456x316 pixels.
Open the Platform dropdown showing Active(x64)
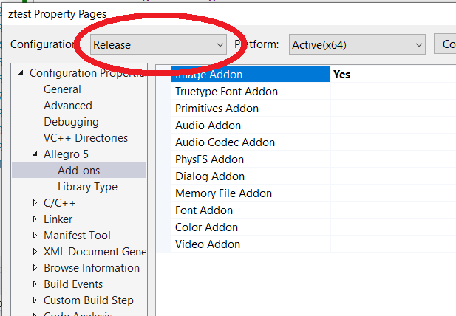click(357, 44)
